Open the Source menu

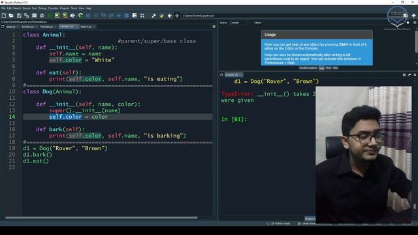(x=26, y=8)
